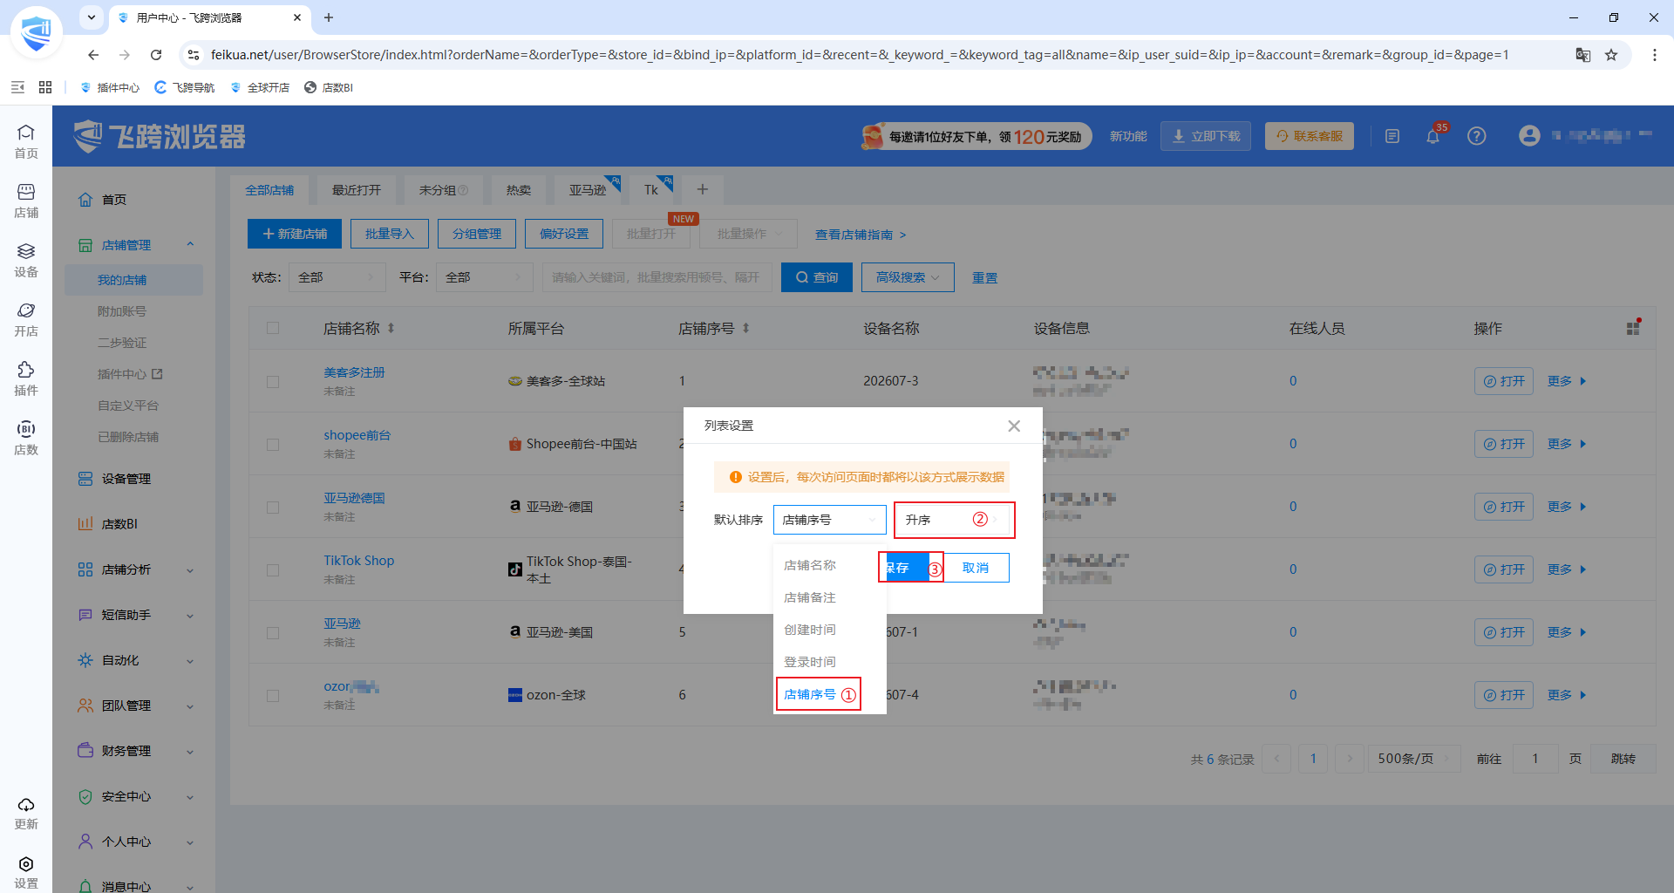Click the user avatar icon

(x=1529, y=136)
